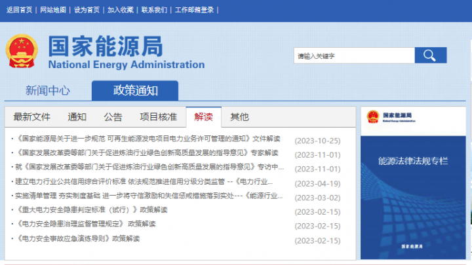Click the magnifier search icon button

point(430,56)
